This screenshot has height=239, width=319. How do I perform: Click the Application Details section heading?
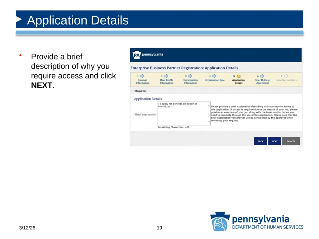(148, 99)
